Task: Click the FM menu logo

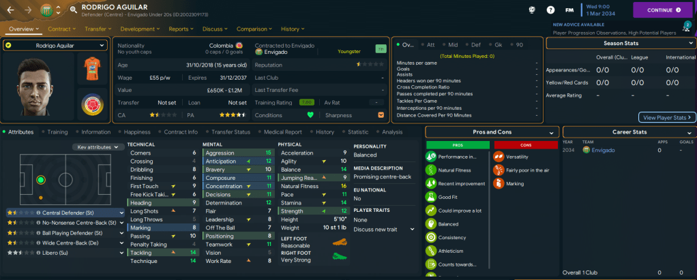Action: [x=569, y=10]
